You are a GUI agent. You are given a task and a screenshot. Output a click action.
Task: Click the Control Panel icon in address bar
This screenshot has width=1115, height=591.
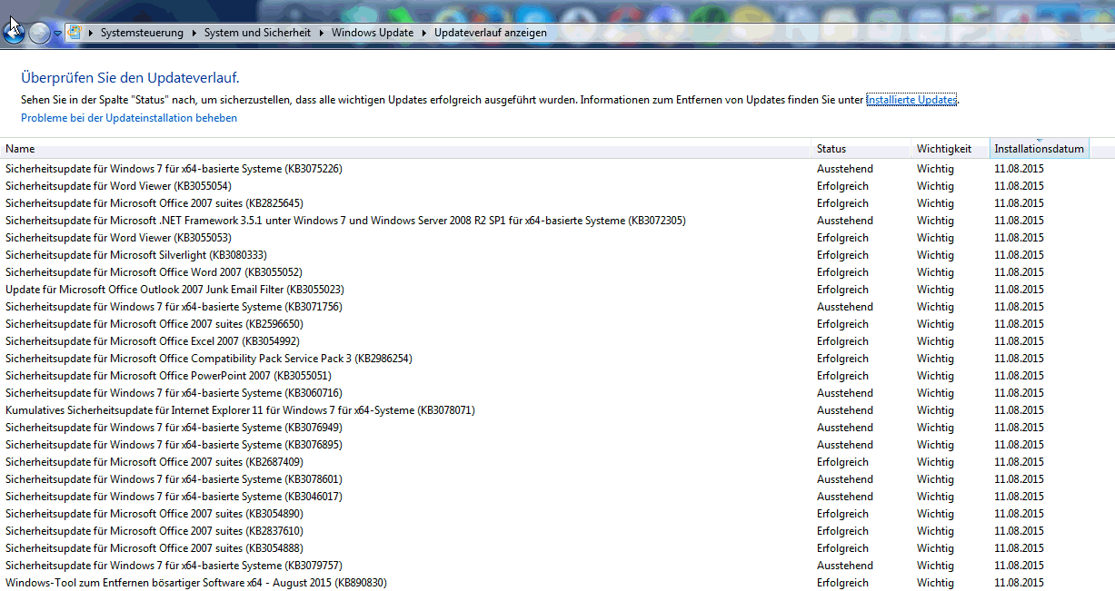pyautogui.click(x=75, y=33)
